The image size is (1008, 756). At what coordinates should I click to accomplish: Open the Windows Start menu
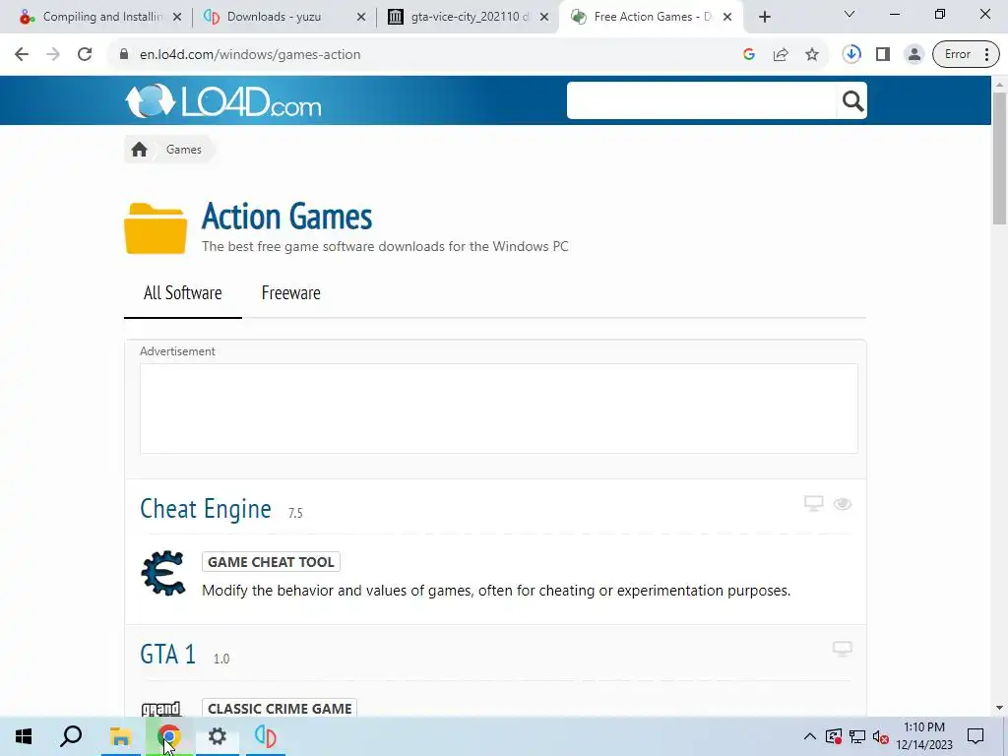tap(24, 736)
